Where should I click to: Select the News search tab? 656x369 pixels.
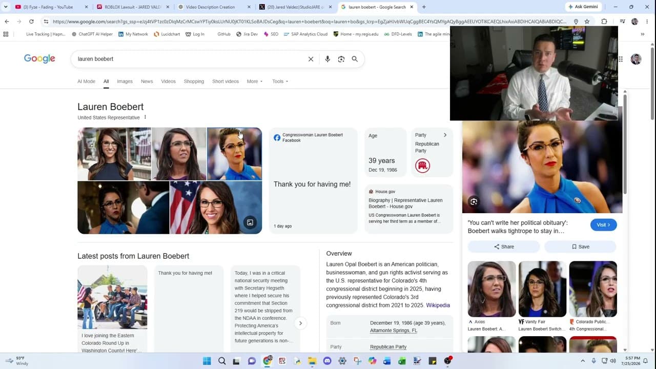click(x=147, y=81)
